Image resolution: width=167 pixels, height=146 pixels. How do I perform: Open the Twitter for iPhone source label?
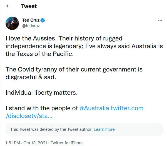[x=67, y=143]
